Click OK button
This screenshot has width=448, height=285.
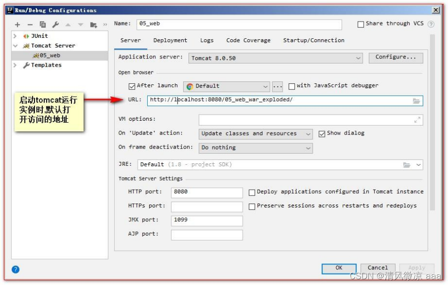pyautogui.click(x=339, y=268)
